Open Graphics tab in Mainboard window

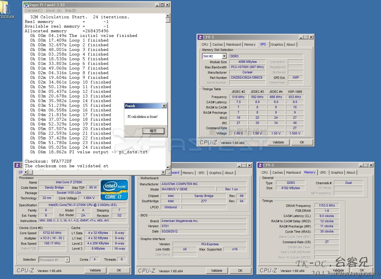[215, 173]
